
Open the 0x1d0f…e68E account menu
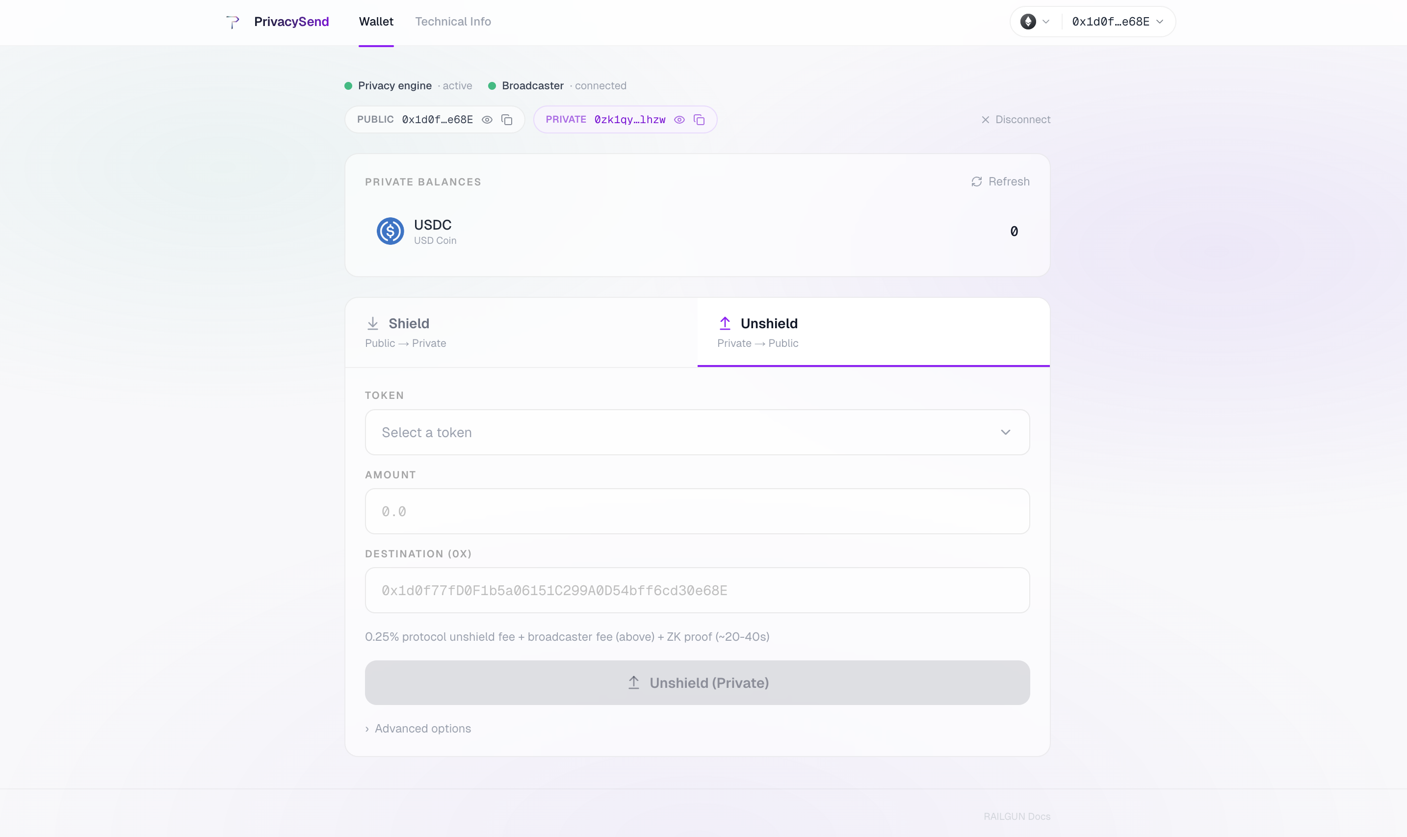[x=1117, y=22]
